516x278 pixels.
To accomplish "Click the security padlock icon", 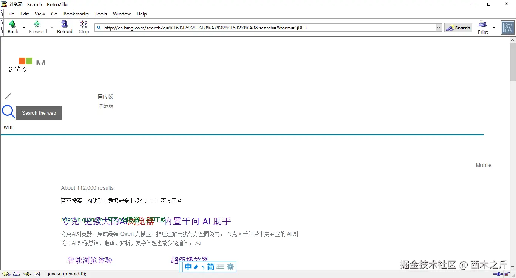I will click(x=507, y=274).
